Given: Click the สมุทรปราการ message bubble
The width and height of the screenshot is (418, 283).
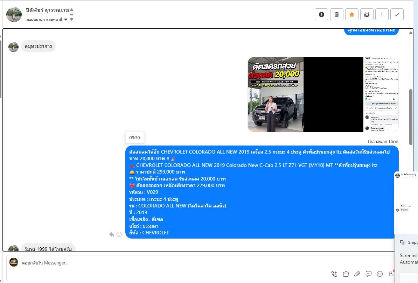Looking at the screenshot, I should [39, 46].
